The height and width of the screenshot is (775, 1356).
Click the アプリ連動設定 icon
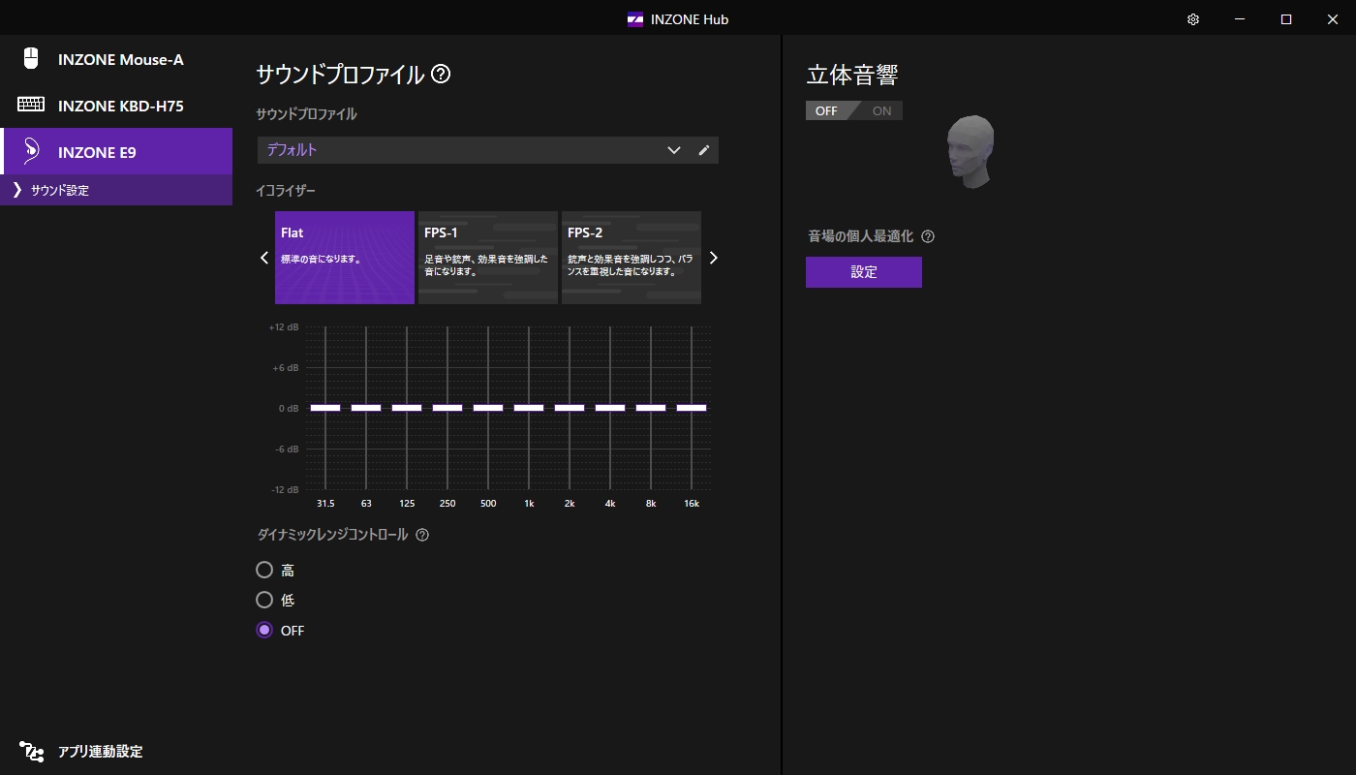(x=32, y=751)
